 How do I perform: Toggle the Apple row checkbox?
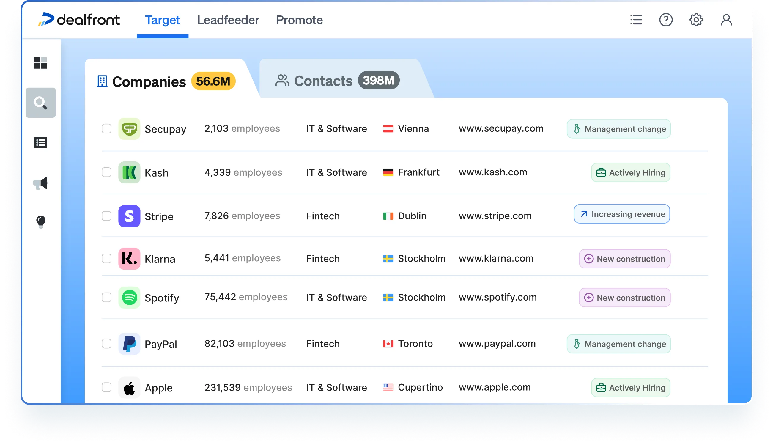pyautogui.click(x=106, y=388)
